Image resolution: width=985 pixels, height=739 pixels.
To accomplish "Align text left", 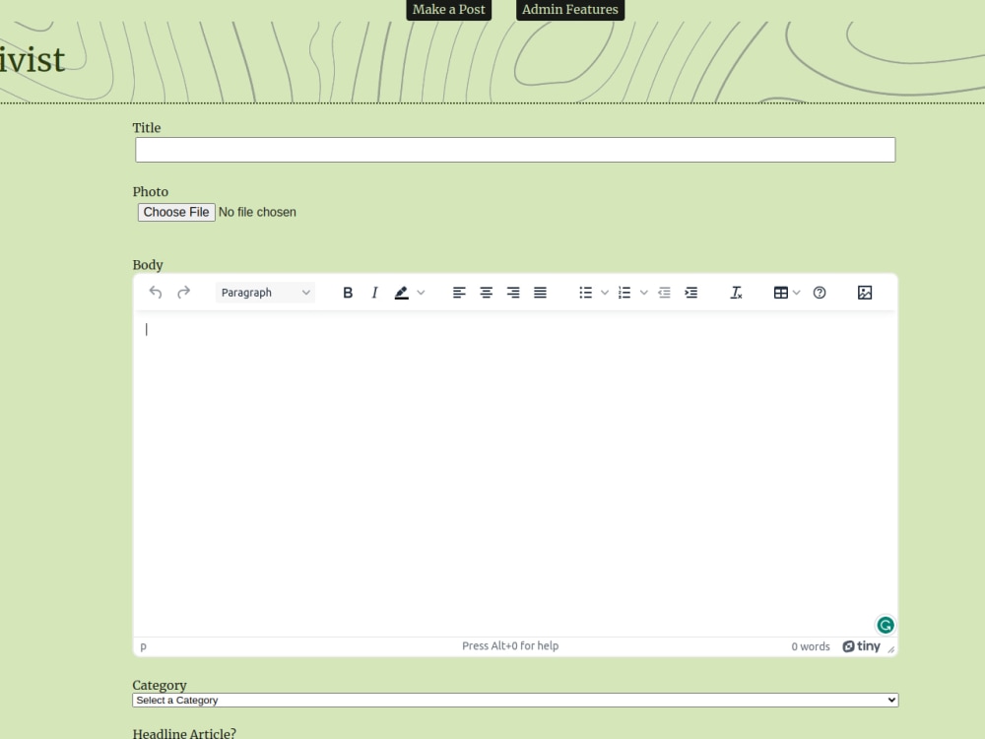I will (459, 293).
